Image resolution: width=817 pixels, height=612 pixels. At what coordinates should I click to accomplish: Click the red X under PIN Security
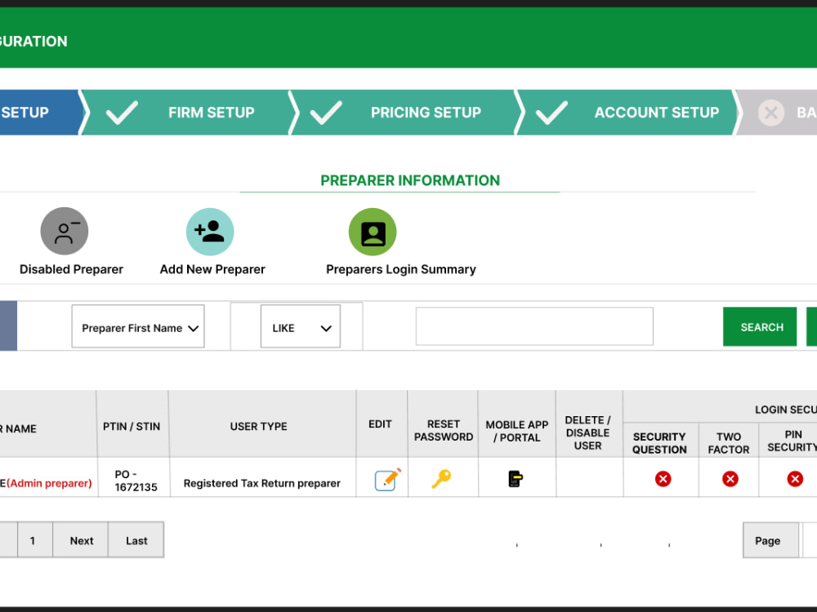[795, 479]
